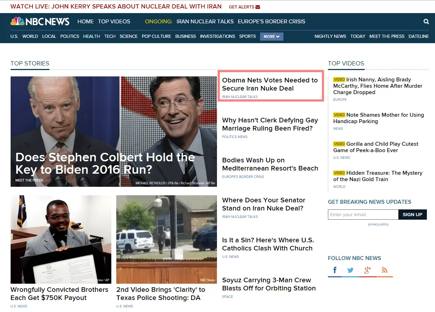
Task: Open Europe's Border Crisis ongoing topic
Action: tap(271, 22)
